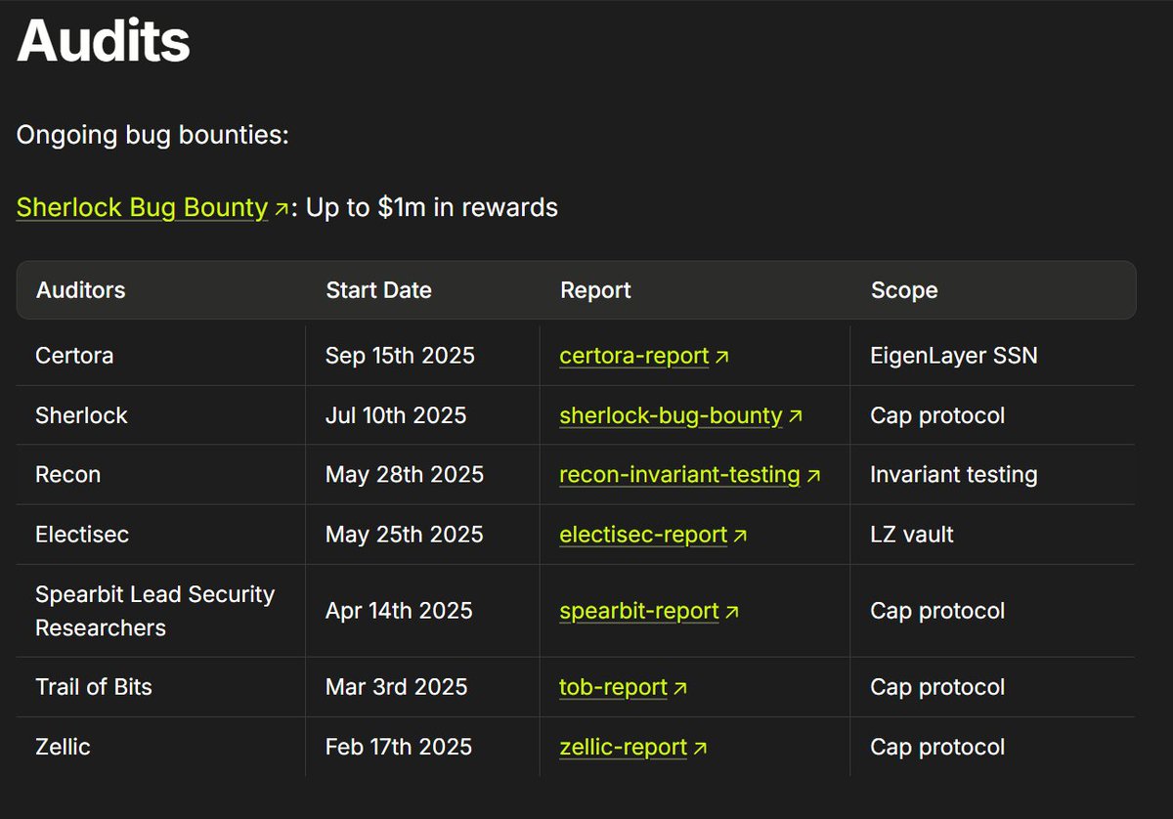Image resolution: width=1173 pixels, height=819 pixels.
Task: Click the Auditors column header
Action: [80, 290]
